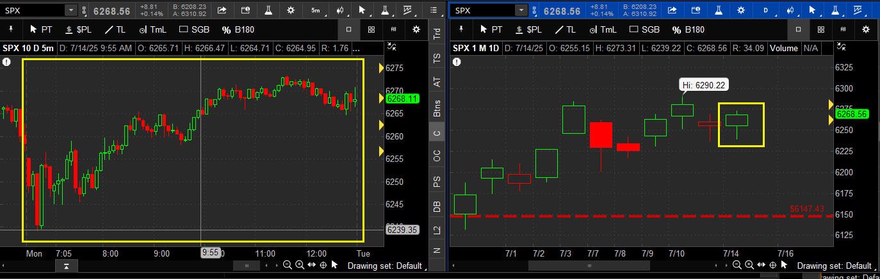Click crosshair reset zoom icon under right chart

click(773, 266)
